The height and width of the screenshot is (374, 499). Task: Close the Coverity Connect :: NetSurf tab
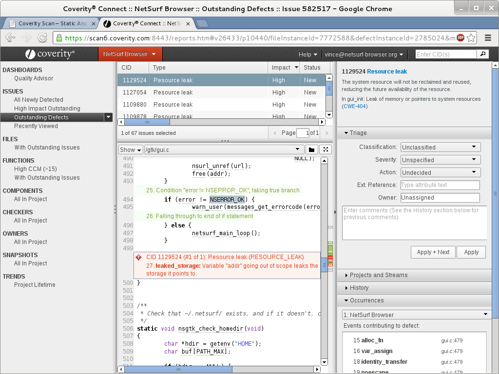[188, 23]
